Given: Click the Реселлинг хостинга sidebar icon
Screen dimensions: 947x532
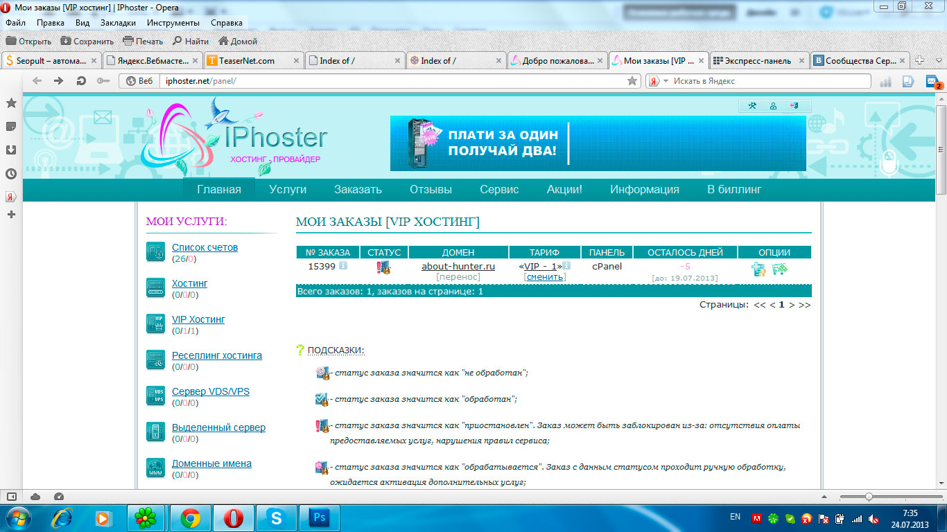Looking at the screenshot, I should [x=156, y=360].
